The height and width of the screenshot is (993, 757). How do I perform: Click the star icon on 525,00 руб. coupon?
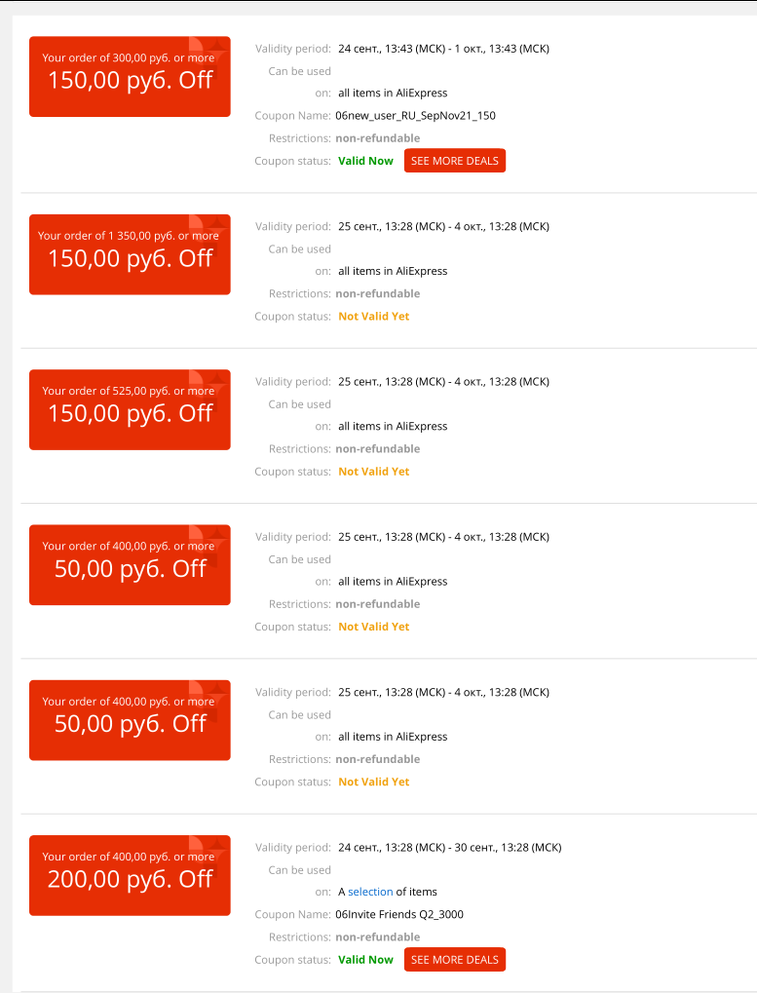[217, 383]
